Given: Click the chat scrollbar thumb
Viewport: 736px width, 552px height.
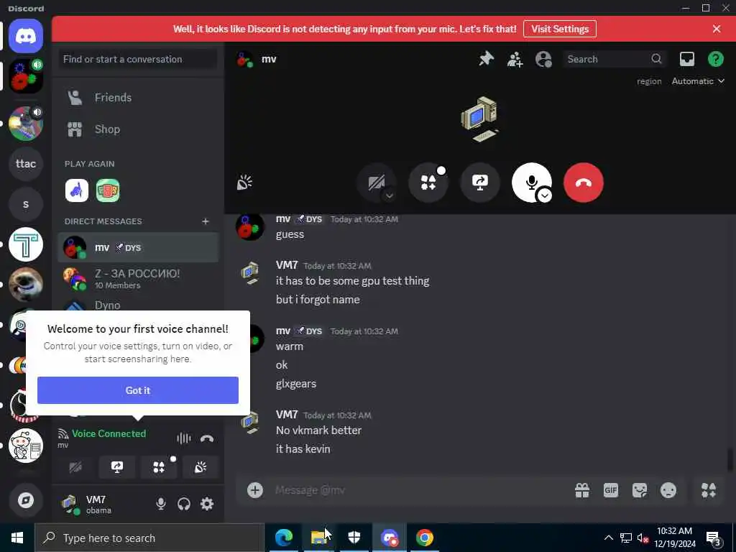Looking at the screenshot, I should [x=730, y=459].
